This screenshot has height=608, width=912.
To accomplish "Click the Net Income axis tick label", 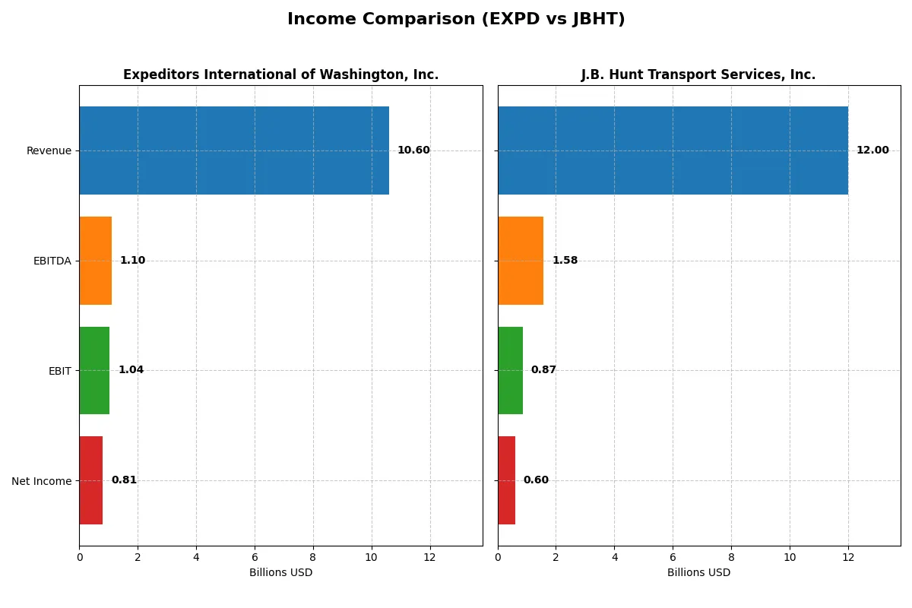I will (41, 480).
